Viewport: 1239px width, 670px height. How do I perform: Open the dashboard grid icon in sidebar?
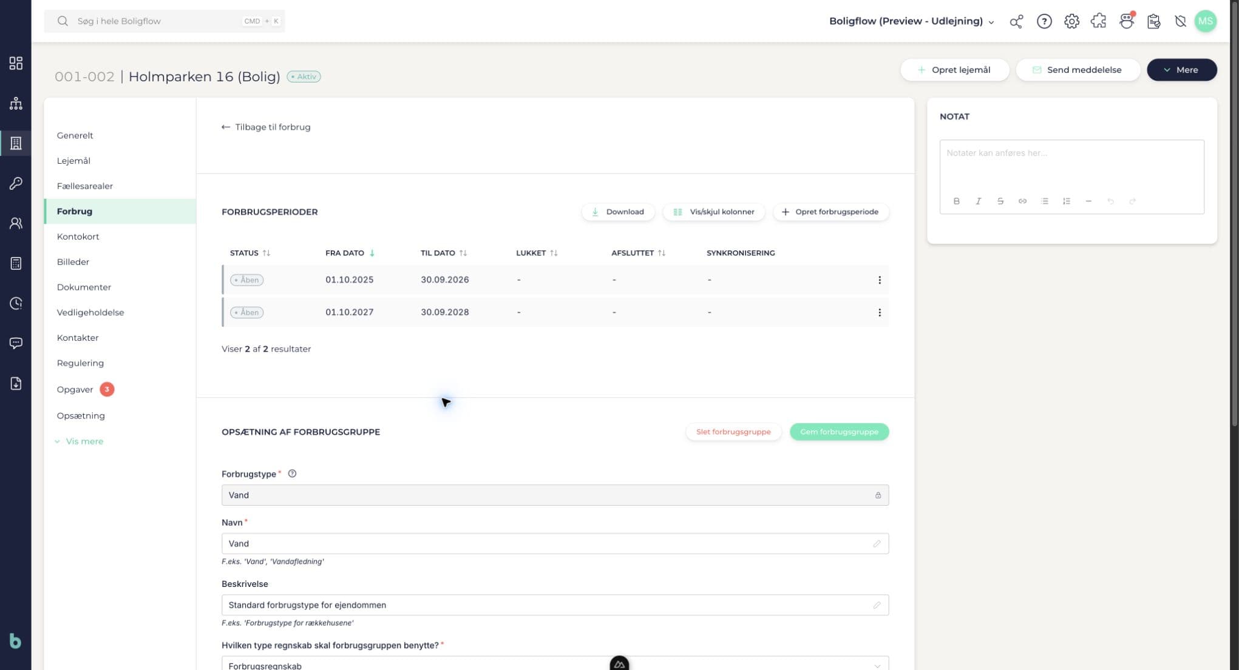point(16,63)
